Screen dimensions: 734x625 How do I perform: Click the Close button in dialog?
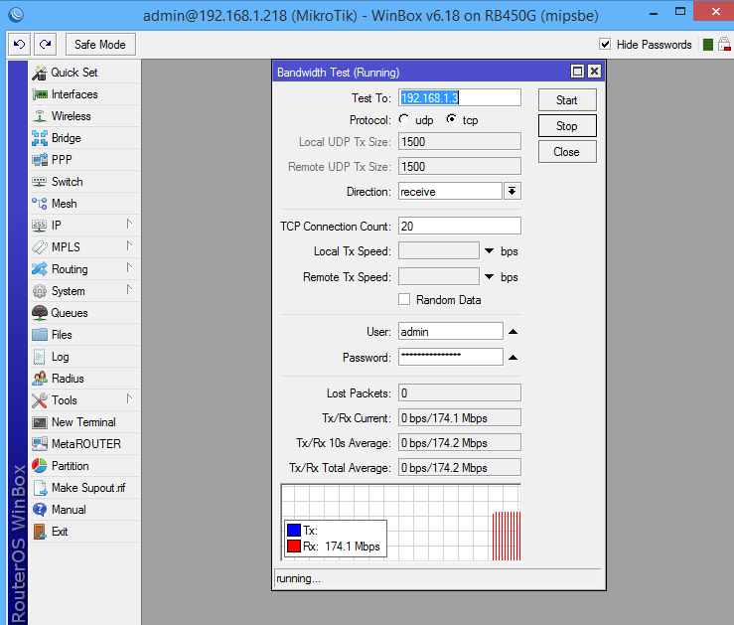point(567,152)
